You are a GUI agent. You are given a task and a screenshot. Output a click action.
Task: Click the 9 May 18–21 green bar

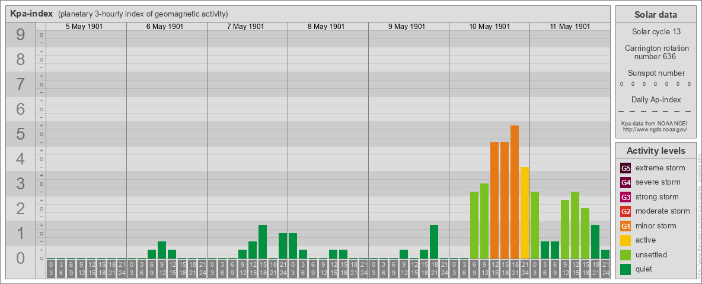(434, 242)
